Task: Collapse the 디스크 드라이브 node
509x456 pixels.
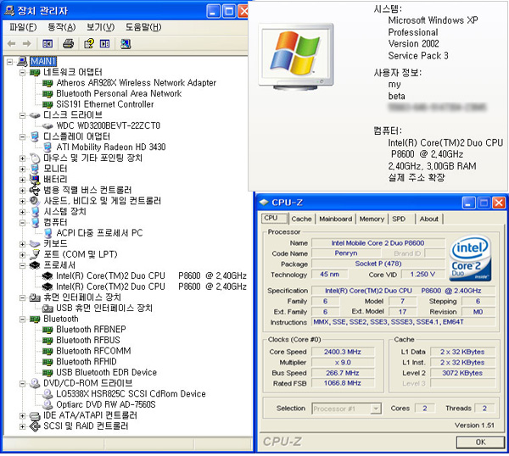Action: [x=22, y=115]
